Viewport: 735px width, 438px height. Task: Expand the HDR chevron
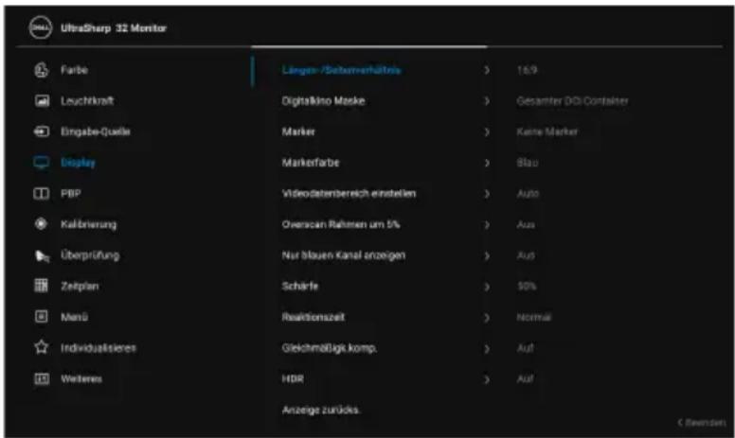click(x=487, y=379)
